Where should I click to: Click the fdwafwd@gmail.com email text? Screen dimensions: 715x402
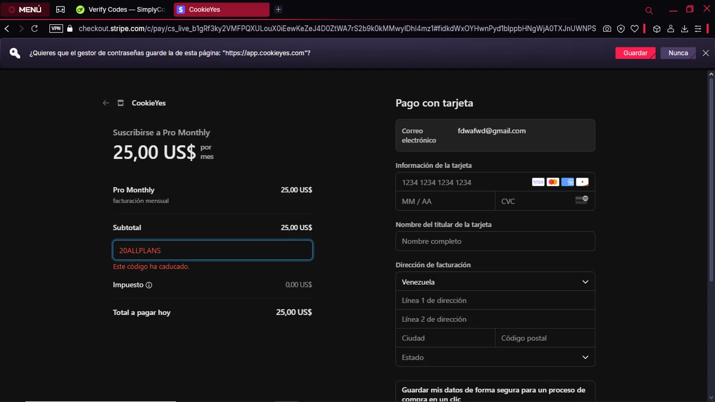[491, 131]
